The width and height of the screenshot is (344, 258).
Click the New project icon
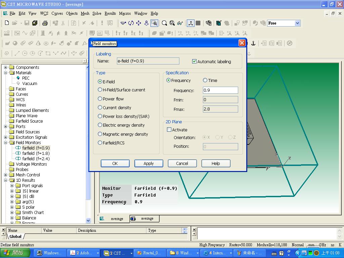pyautogui.click(x=7, y=23)
